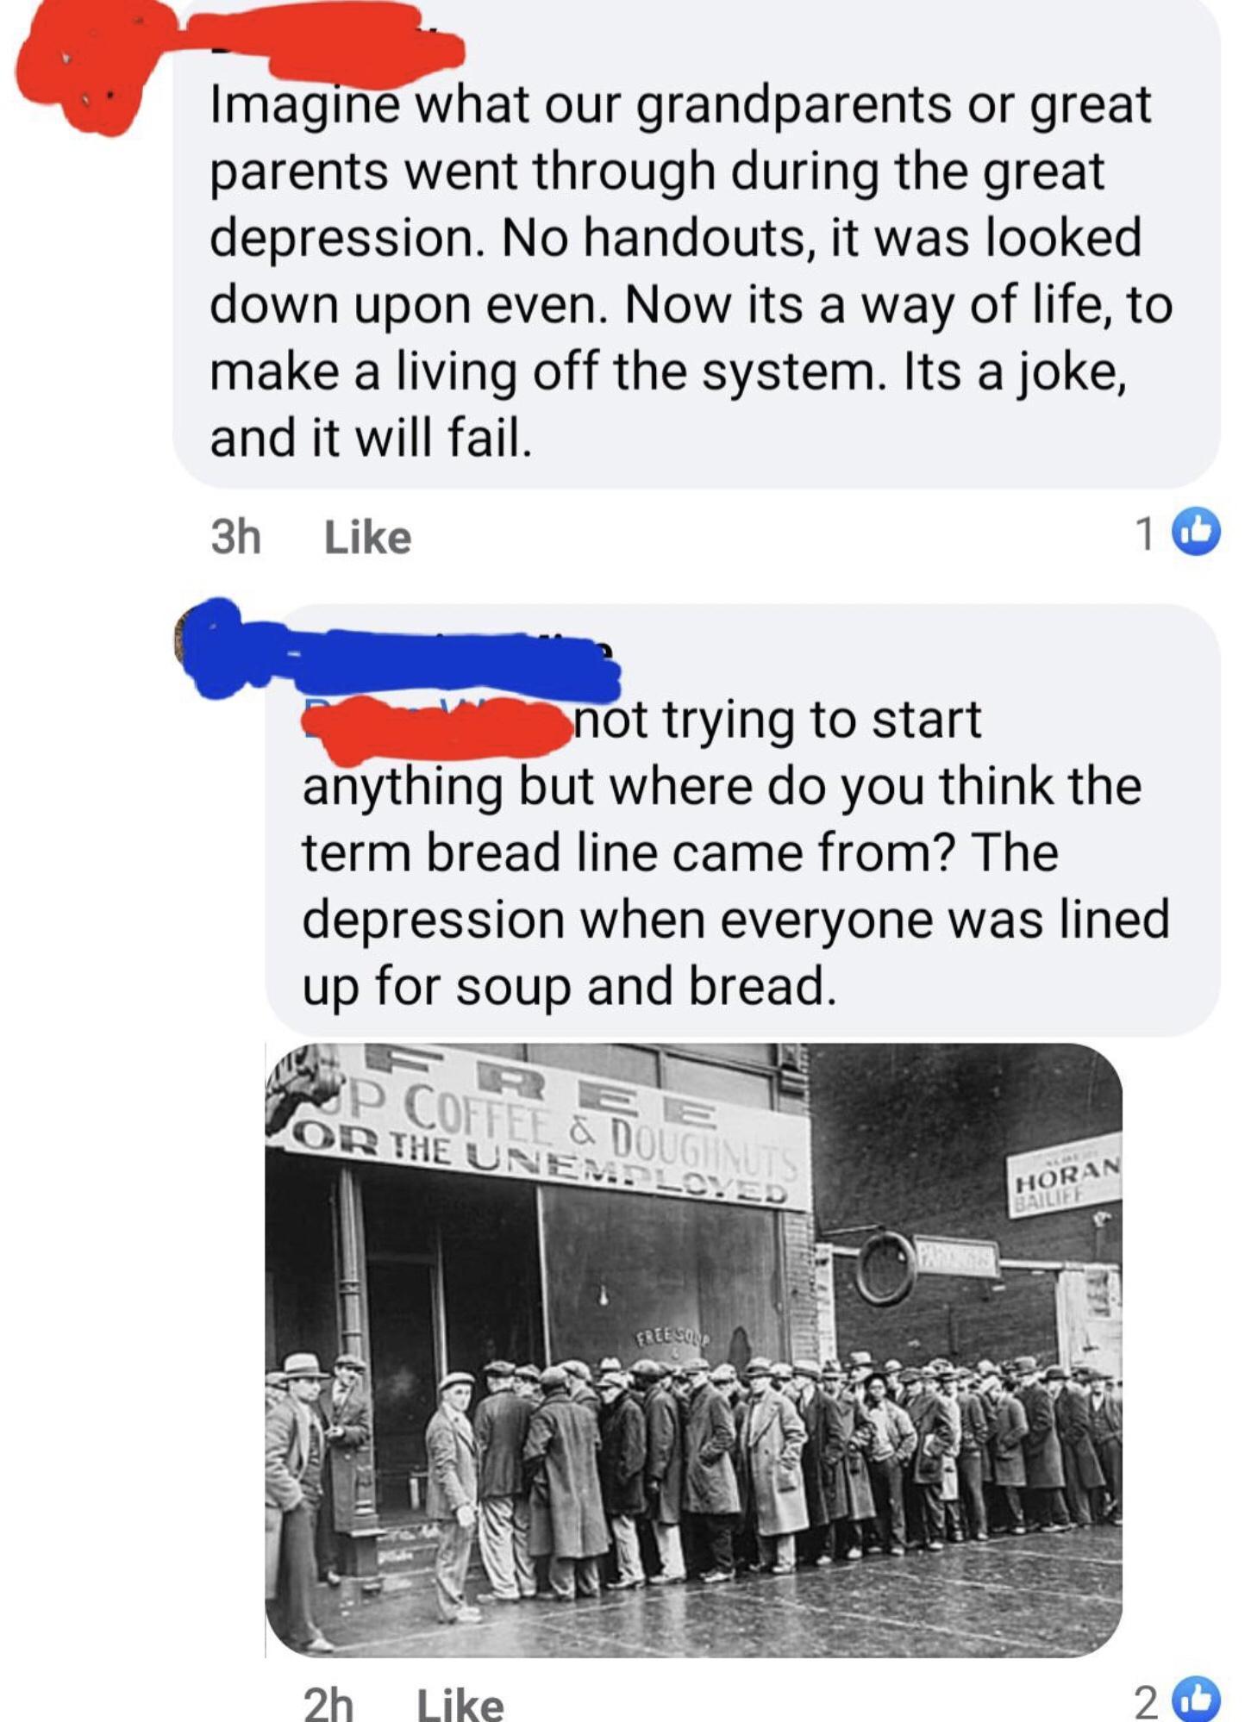Open the 3h timestamp link

(x=235, y=538)
